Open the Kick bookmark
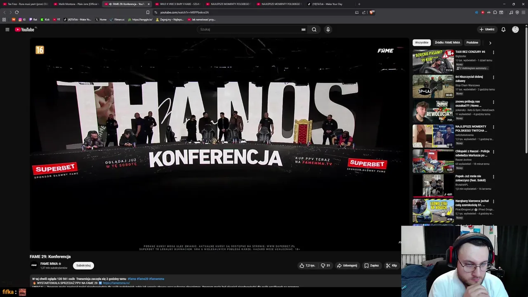The image size is (528, 297). point(45,19)
